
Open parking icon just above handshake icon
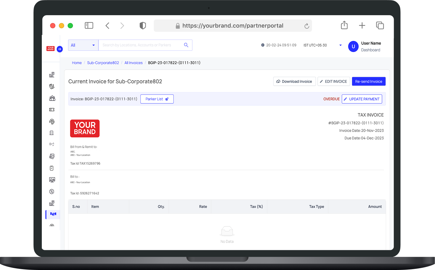pyautogui.click(x=52, y=203)
